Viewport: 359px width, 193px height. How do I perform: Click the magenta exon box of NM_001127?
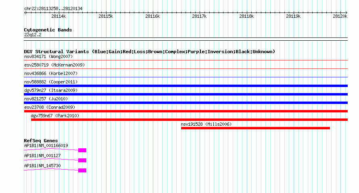tap(82, 160)
